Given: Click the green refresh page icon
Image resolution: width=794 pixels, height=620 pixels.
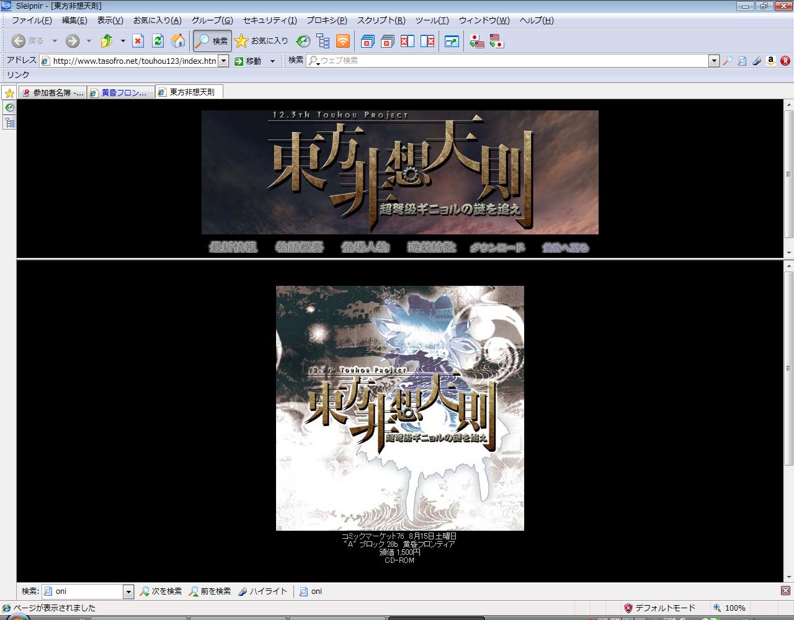Looking at the screenshot, I should [158, 41].
